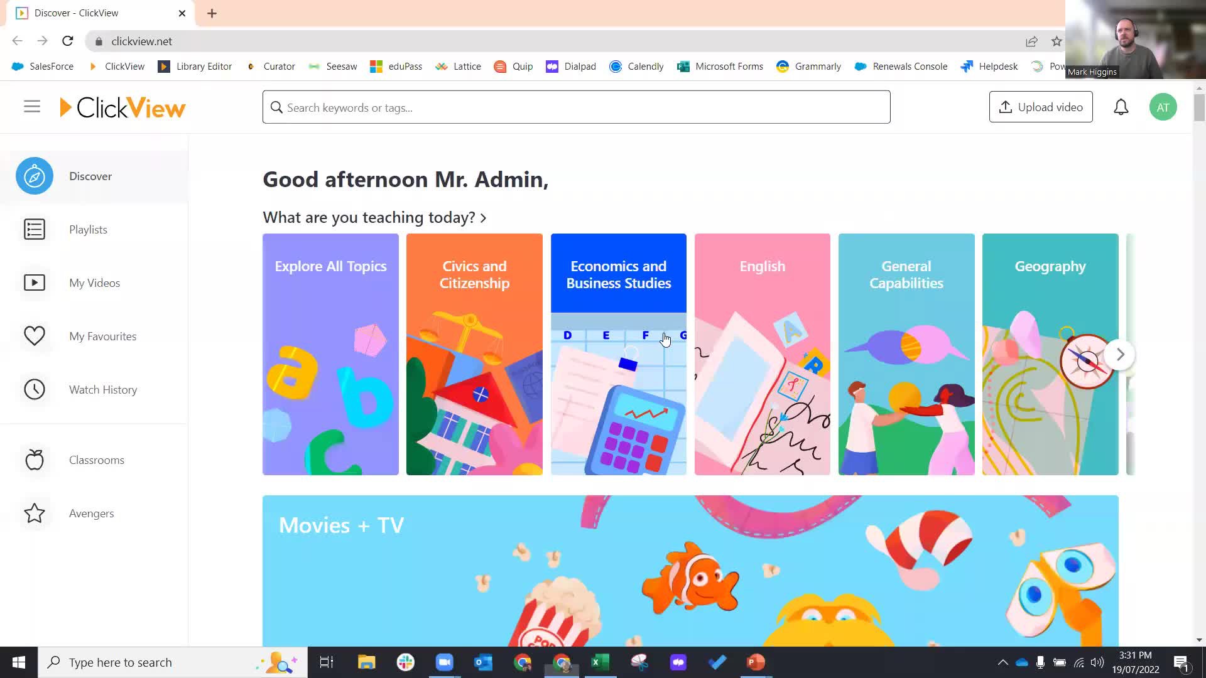Click the notifications bell icon
Image resolution: width=1206 pixels, height=678 pixels.
(x=1121, y=107)
